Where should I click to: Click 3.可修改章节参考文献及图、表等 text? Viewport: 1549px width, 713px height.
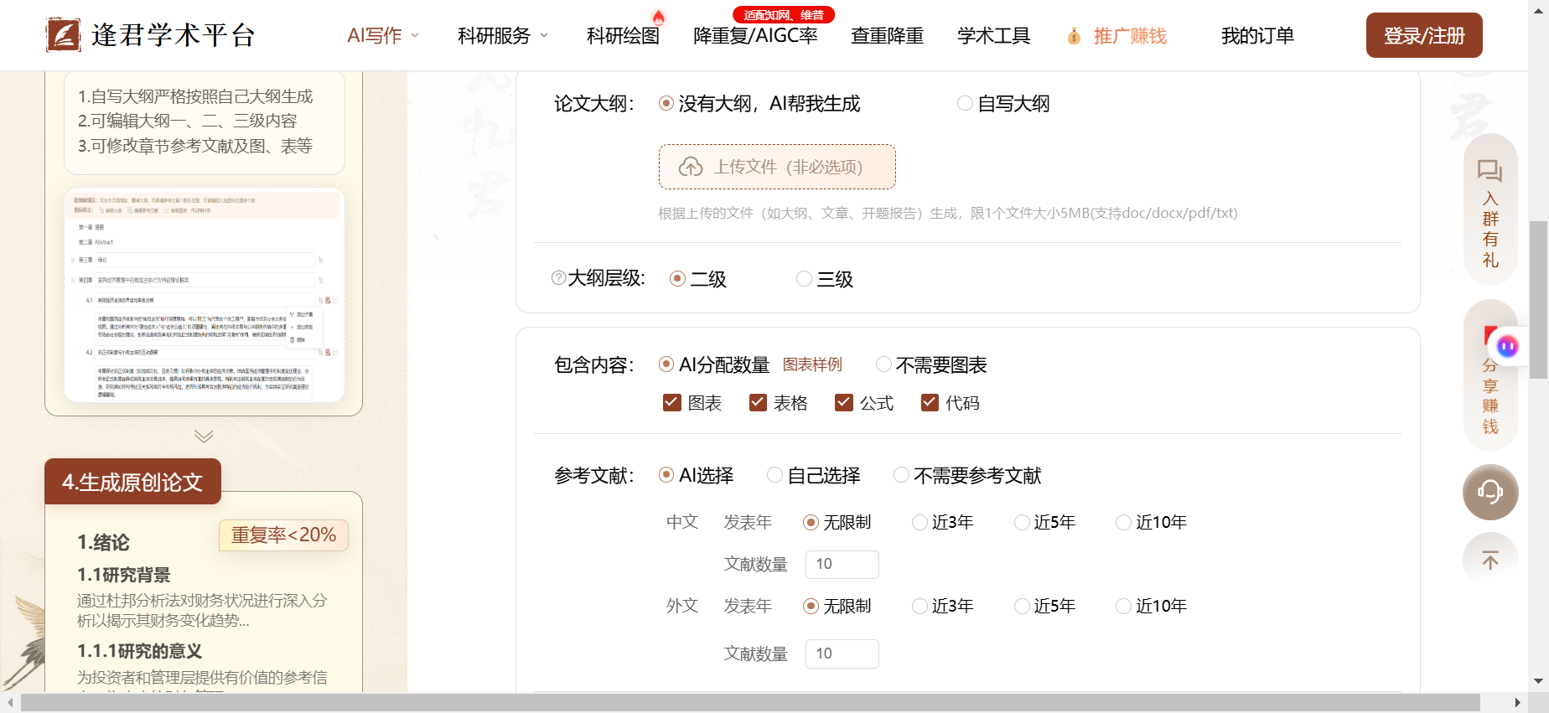tap(195, 146)
